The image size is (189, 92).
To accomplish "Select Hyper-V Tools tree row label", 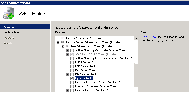I will pos(84,78).
